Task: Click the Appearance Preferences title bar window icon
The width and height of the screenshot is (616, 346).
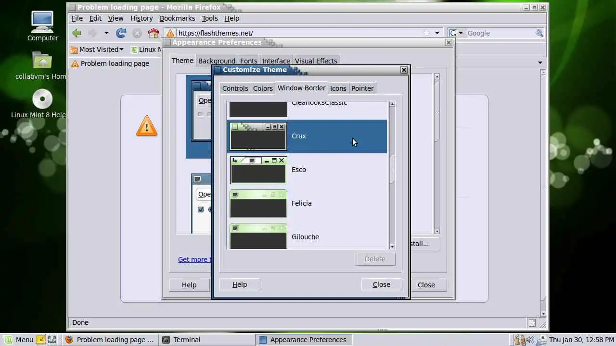Action: [x=167, y=42]
